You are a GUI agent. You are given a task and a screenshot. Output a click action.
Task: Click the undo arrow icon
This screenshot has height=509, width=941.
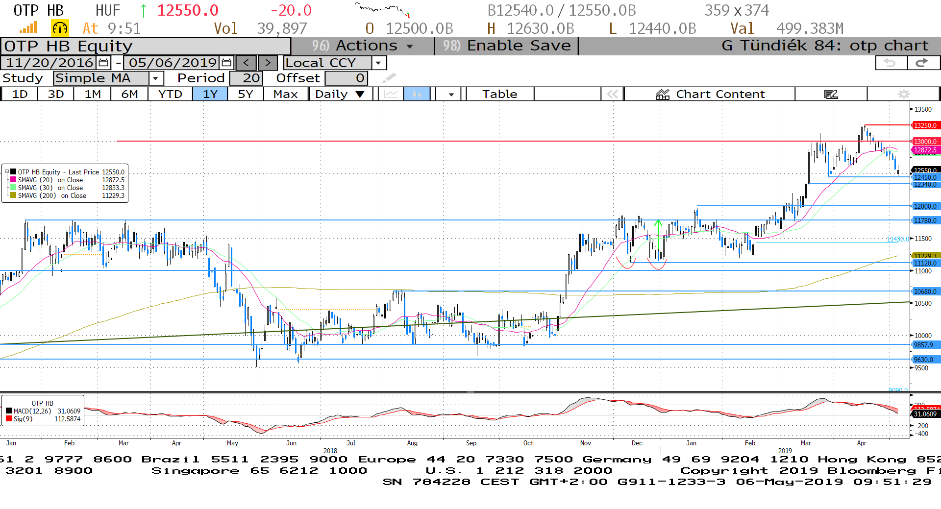[890, 63]
